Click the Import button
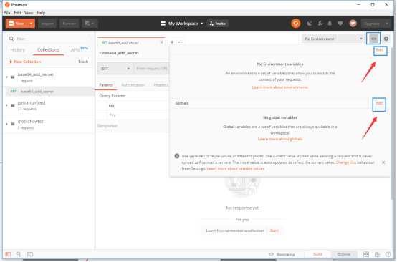 tap(47, 24)
